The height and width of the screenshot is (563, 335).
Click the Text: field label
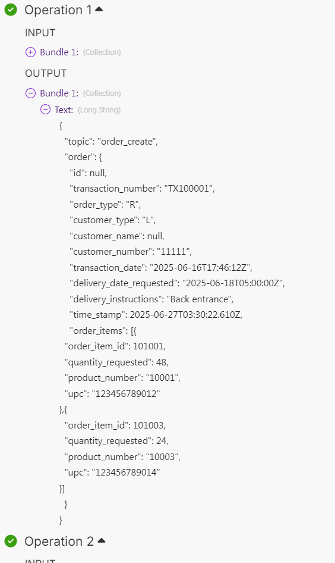64,110
